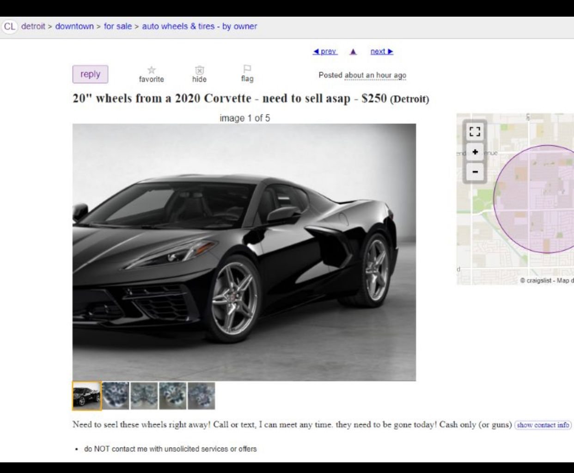Go to the previous posting

(325, 51)
